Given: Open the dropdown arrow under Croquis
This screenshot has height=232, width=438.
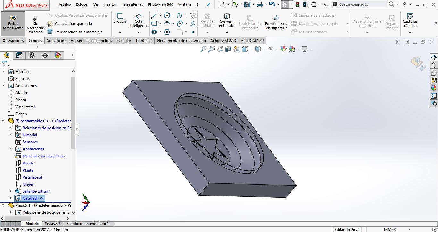Looking at the screenshot, I should tap(120, 32).
